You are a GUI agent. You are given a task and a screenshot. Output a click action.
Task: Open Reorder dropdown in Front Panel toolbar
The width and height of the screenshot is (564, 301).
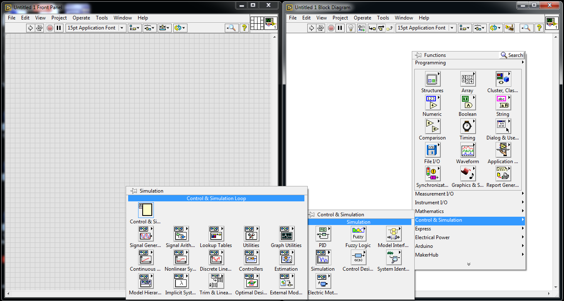tap(180, 28)
